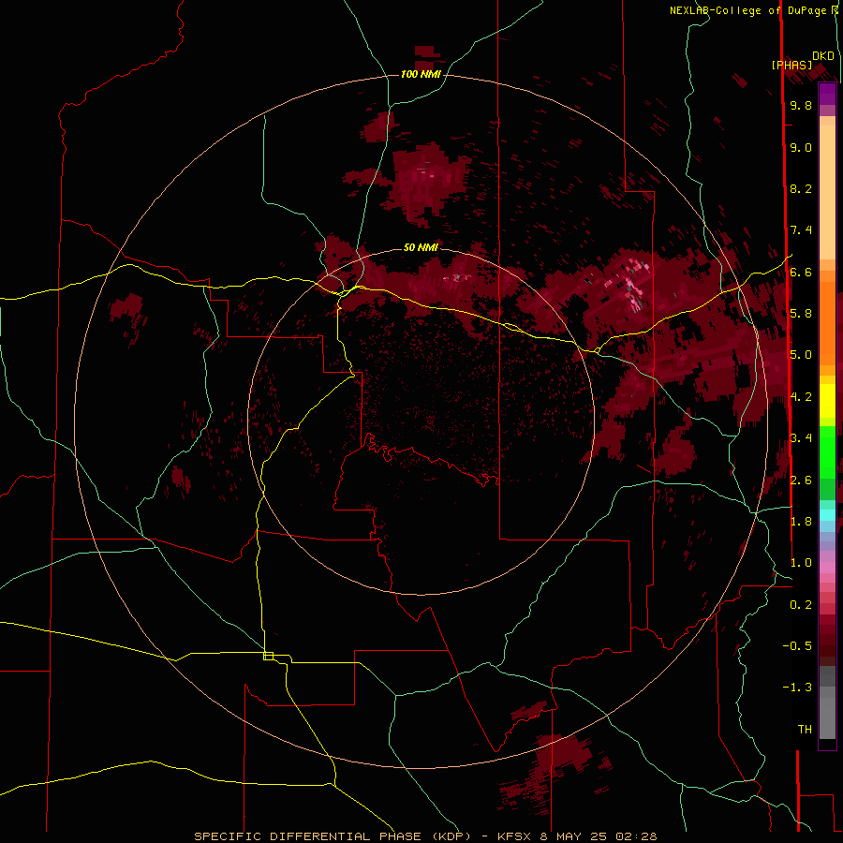Screen dimensions: 843x843
Task: Click the 2.6 scale value
Action: tap(801, 480)
